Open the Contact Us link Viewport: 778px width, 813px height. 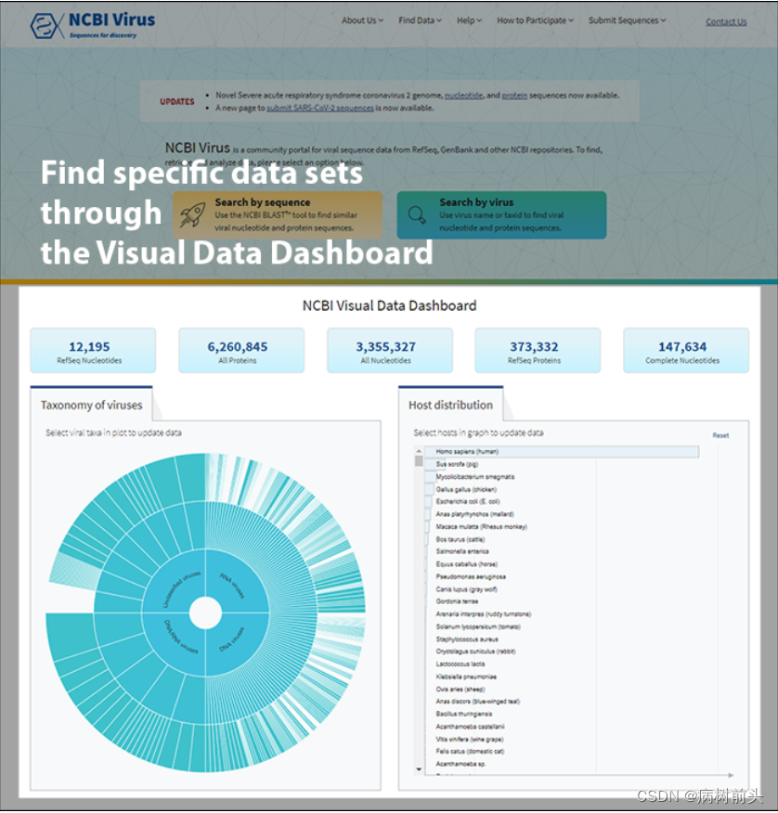[x=726, y=21]
